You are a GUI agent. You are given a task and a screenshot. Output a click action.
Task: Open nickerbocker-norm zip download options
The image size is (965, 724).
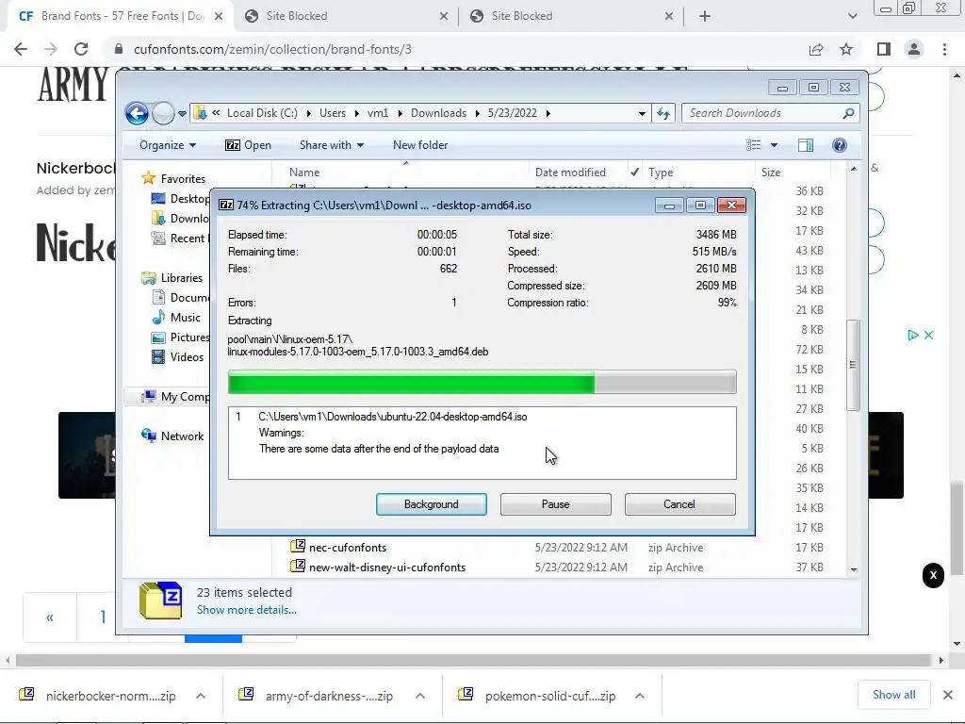point(201,696)
